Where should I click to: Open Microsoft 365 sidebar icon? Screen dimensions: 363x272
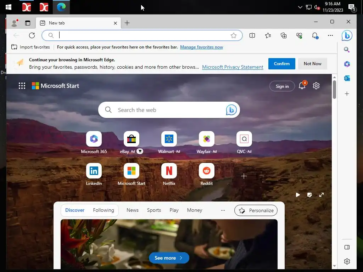347,64
